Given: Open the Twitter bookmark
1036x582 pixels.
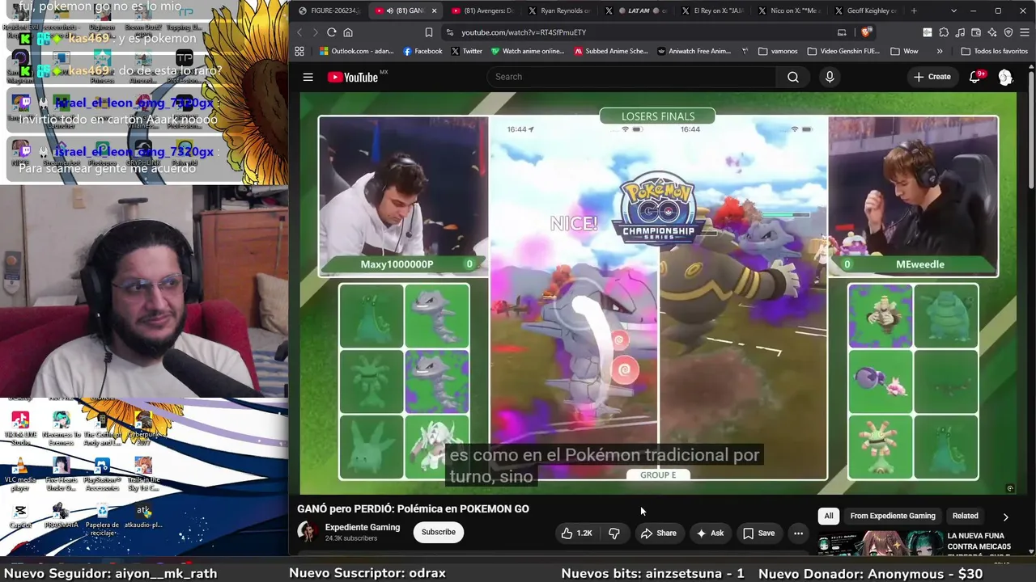Looking at the screenshot, I should click(x=466, y=51).
